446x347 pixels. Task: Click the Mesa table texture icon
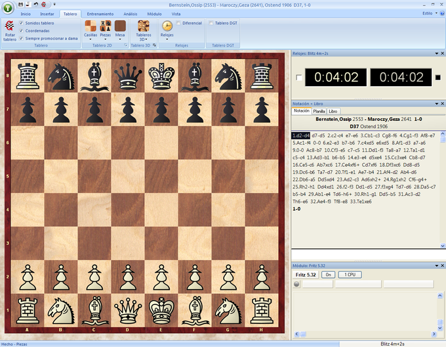click(120, 26)
